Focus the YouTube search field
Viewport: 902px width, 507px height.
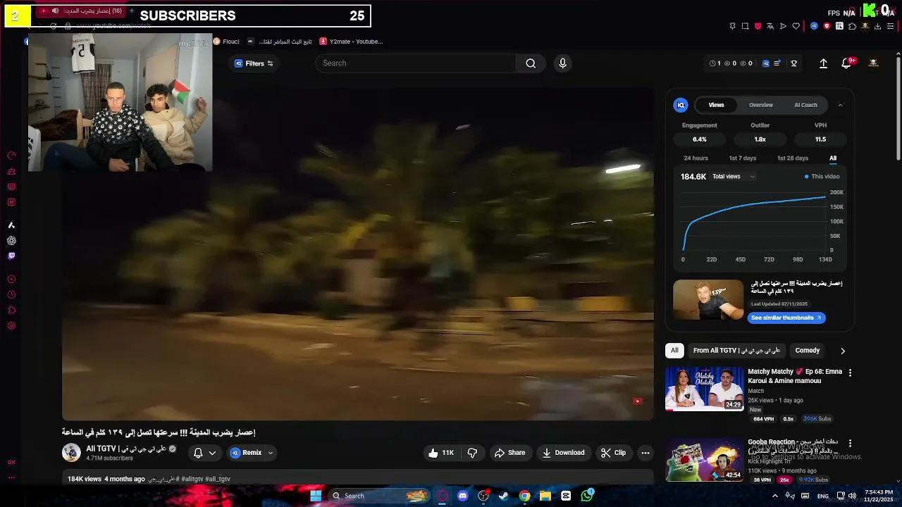pos(416,63)
